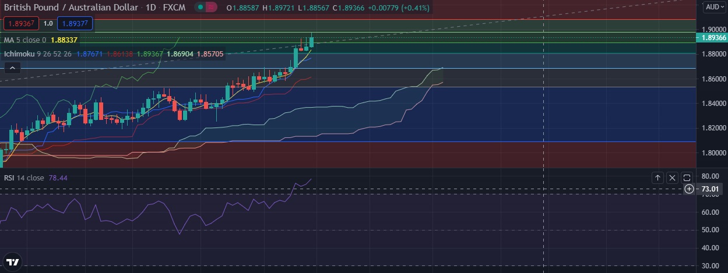
Task: Click the open value O1.88587
Action: (243, 8)
